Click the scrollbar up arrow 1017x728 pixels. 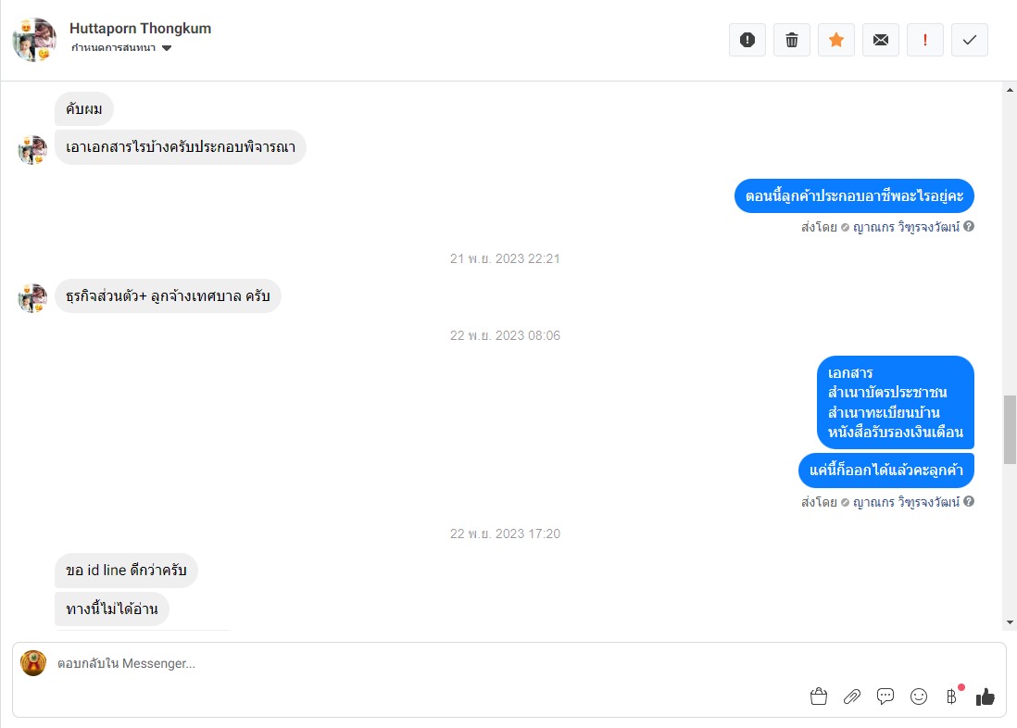pyautogui.click(x=1010, y=90)
